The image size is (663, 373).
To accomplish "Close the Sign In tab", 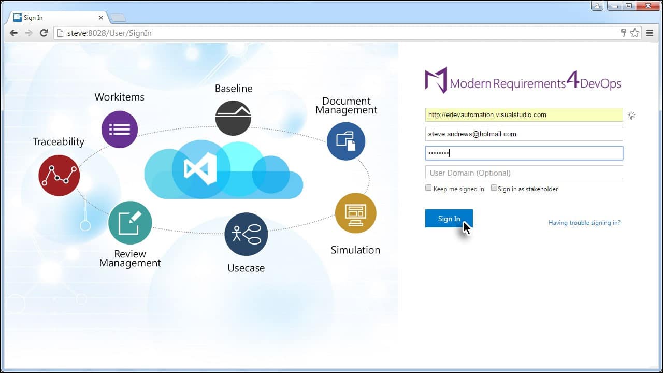I will (101, 18).
